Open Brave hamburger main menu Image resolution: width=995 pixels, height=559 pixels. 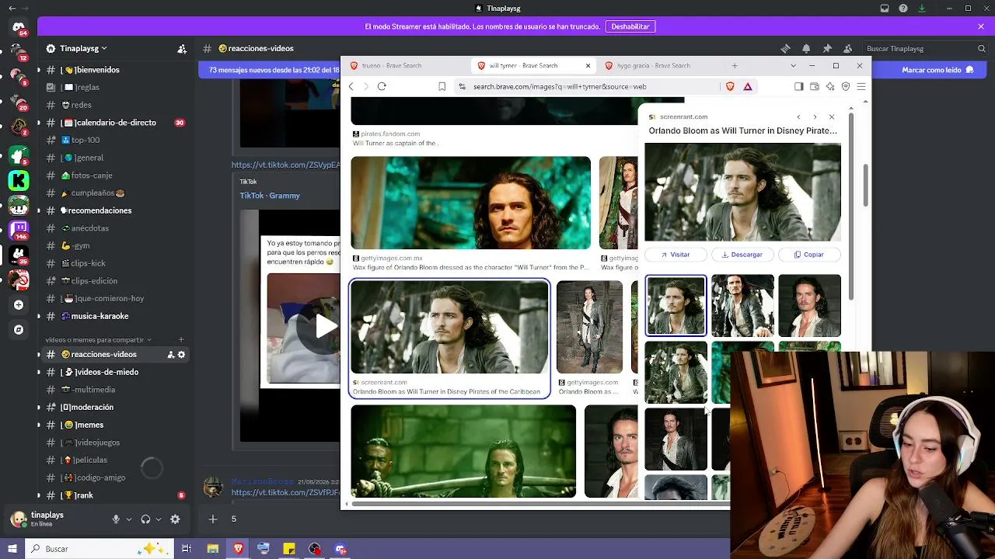coord(861,86)
